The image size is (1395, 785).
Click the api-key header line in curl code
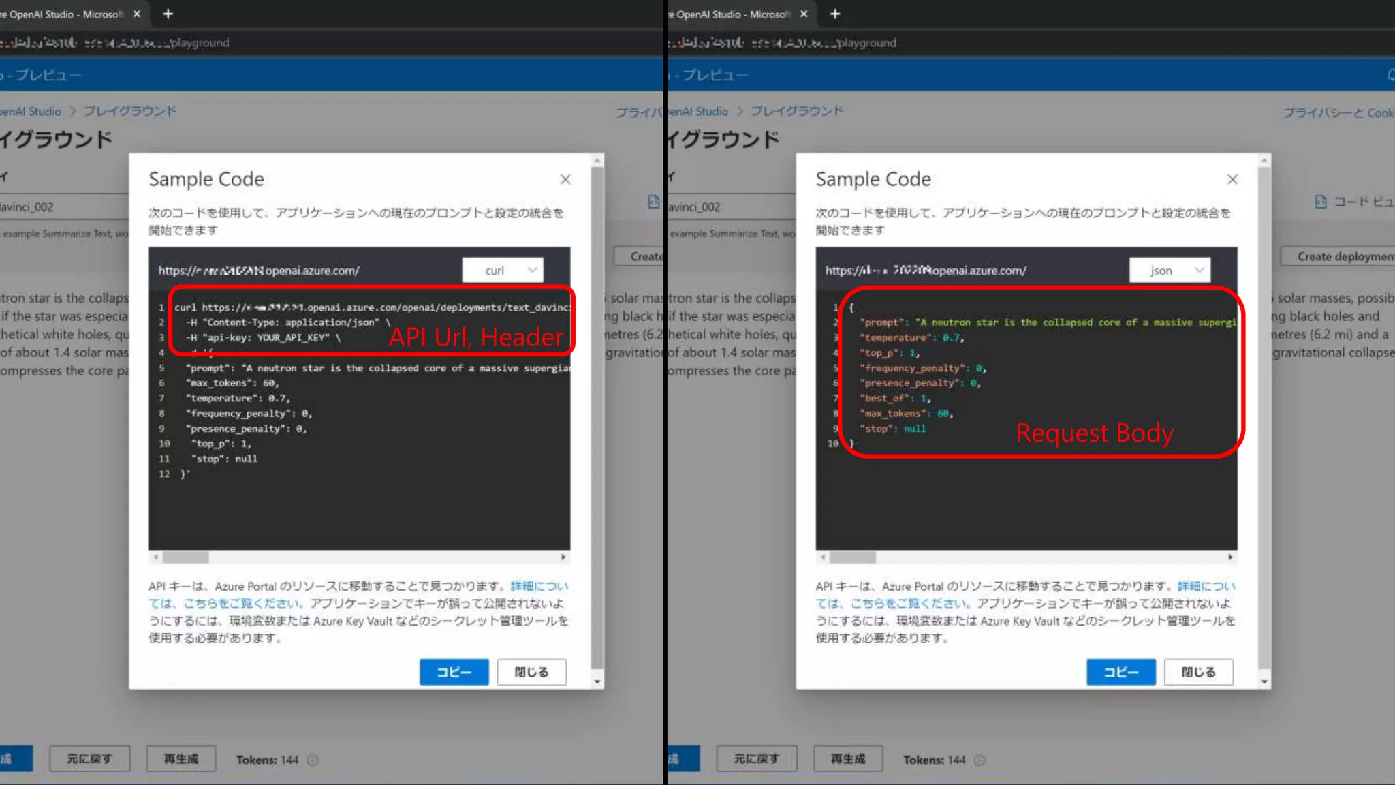[x=263, y=337]
